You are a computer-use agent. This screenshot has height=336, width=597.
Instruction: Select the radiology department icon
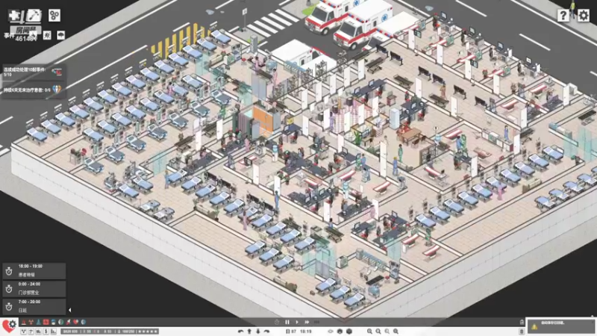(x=31, y=322)
